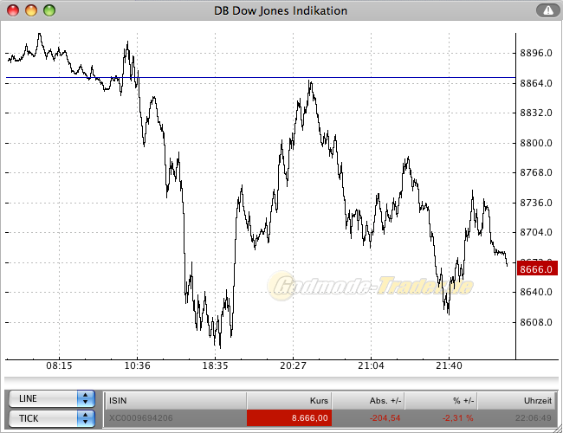Image resolution: width=563 pixels, height=433 pixels.
Task: Click the absolute change value -204,54
Action: 385,418
